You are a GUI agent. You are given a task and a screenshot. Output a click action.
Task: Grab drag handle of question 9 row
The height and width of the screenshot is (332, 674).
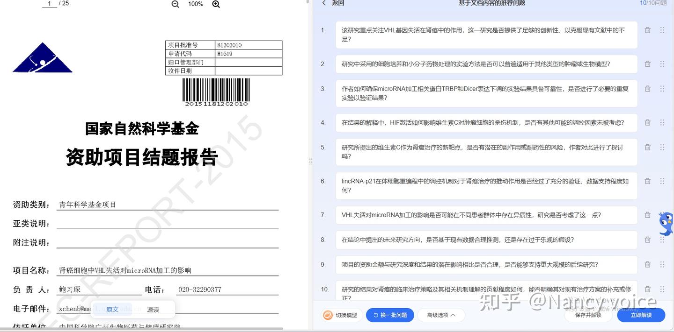click(x=662, y=264)
